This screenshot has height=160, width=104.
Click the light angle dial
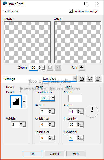tap(92, 111)
